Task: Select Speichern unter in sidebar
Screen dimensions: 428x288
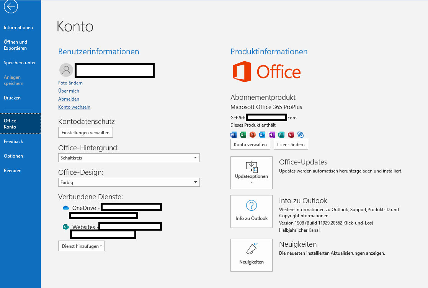Action: (x=20, y=63)
